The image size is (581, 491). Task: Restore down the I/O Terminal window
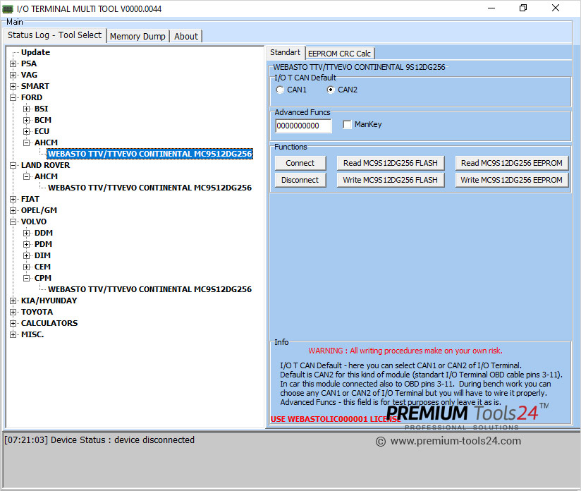coord(523,8)
